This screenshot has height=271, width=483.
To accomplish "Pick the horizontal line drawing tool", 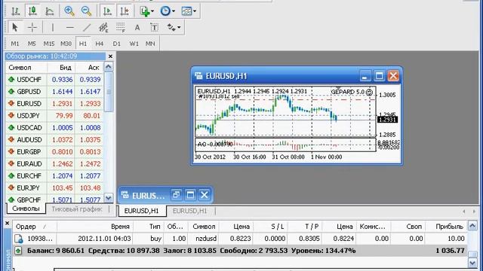I will 70,27.
